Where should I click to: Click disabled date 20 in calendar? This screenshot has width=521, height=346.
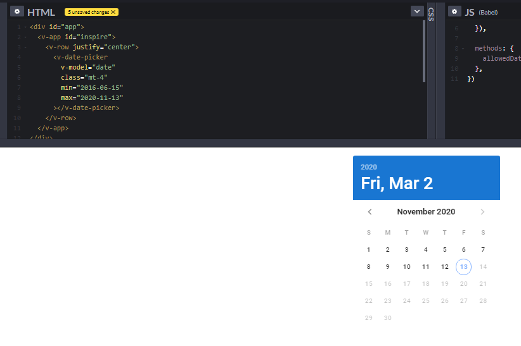tap(464, 283)
